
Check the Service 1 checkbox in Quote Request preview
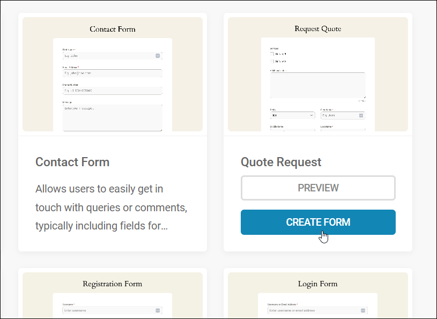[x=272, y=54]
